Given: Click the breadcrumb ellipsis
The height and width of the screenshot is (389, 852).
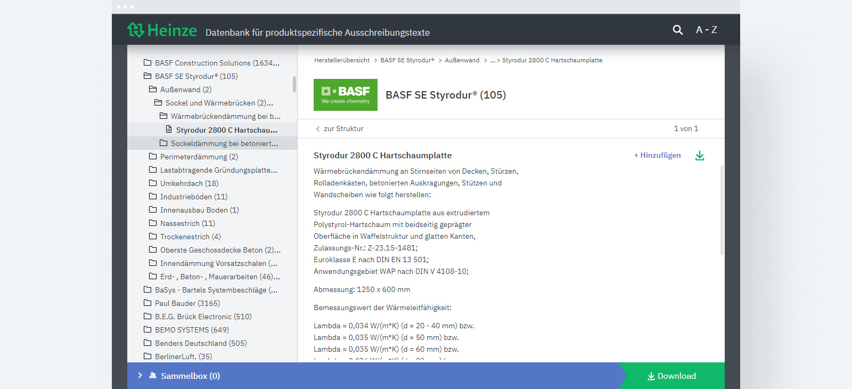Looking at the screenshot, I should (x=493, y=60).
